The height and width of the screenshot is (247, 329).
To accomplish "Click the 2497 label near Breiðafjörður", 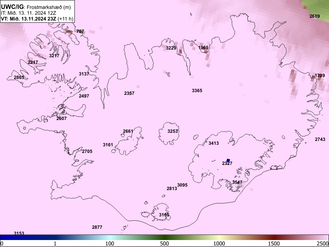I will click(x=84, y=96).
